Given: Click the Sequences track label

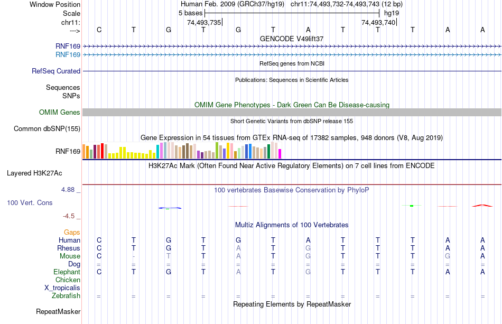Looking at the screenshot, I should [63, 87].
